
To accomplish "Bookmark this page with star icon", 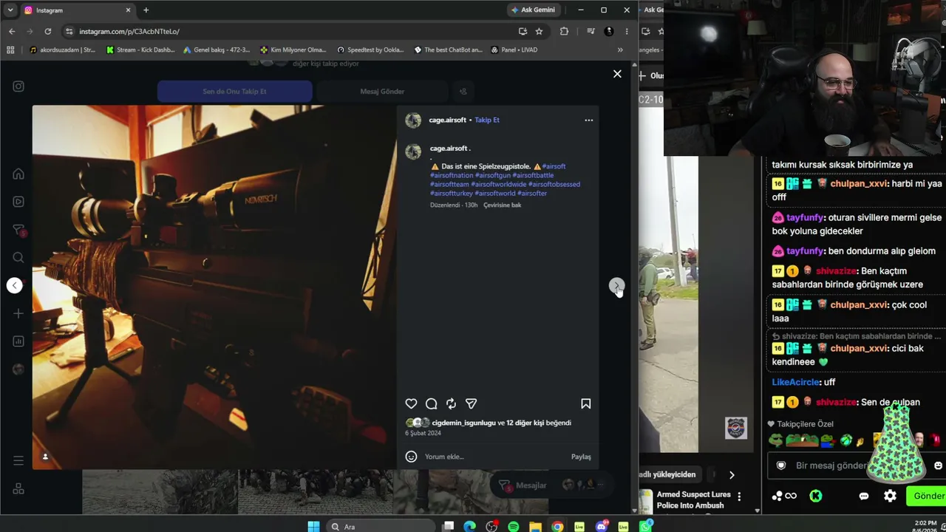I will (539, 31).
